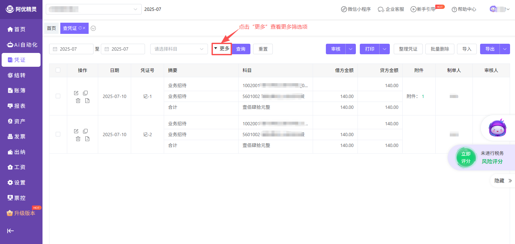Check the checkbox for voucher 记-2

coord(58,134)
